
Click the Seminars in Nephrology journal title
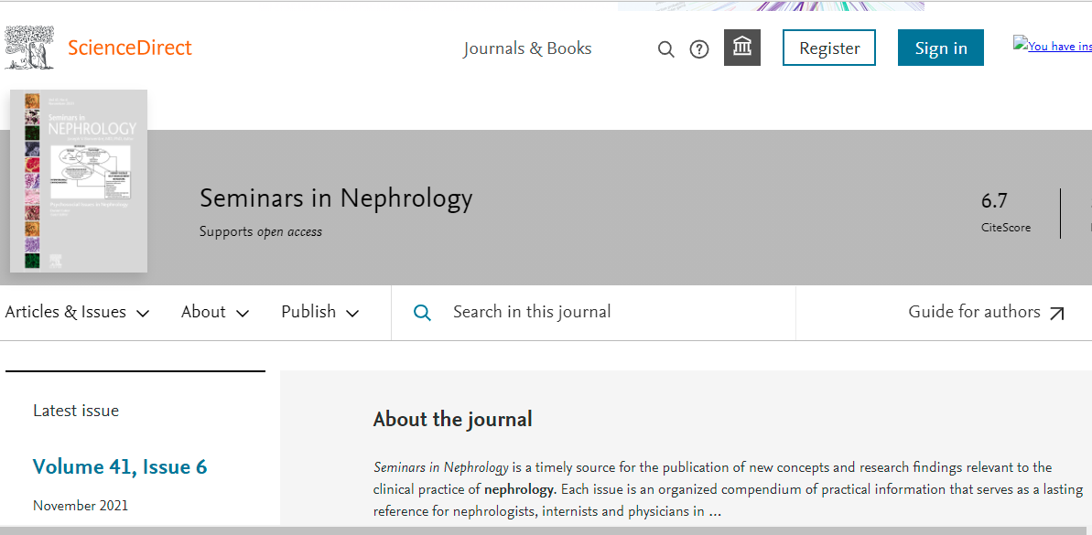click(x=336, y=198)
